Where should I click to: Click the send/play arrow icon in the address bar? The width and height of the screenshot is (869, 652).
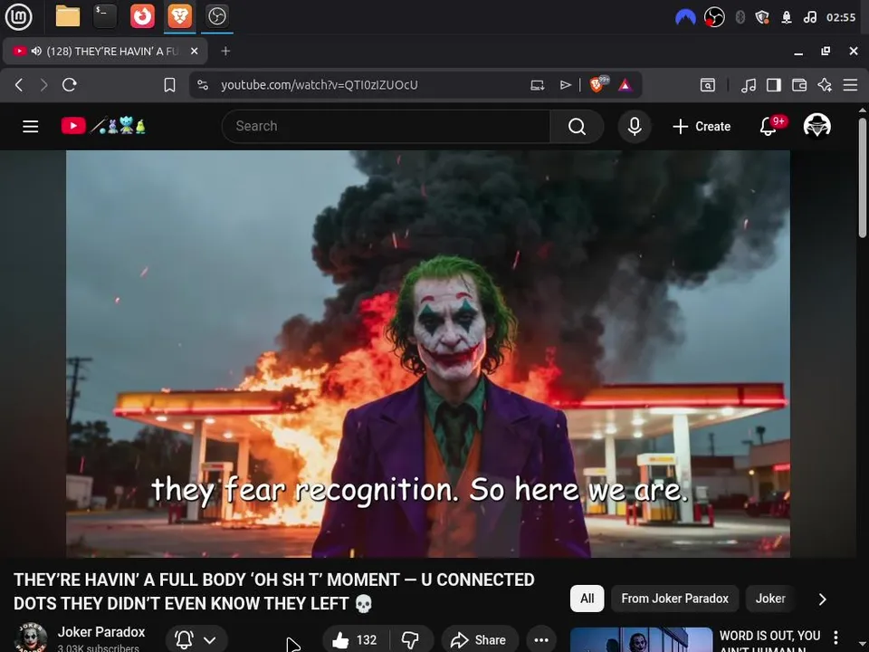point(565,85)
